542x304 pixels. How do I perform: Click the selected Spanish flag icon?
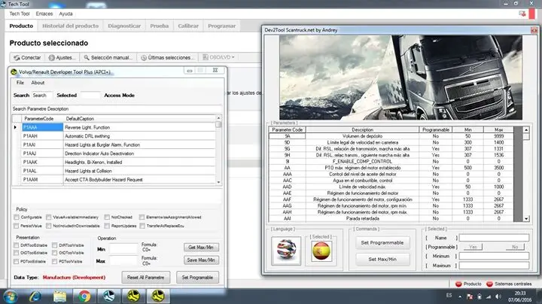pos(321,251)
